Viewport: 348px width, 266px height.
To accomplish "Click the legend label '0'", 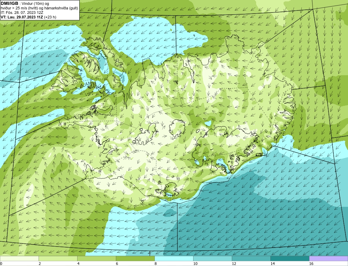I will coord(1,264).
